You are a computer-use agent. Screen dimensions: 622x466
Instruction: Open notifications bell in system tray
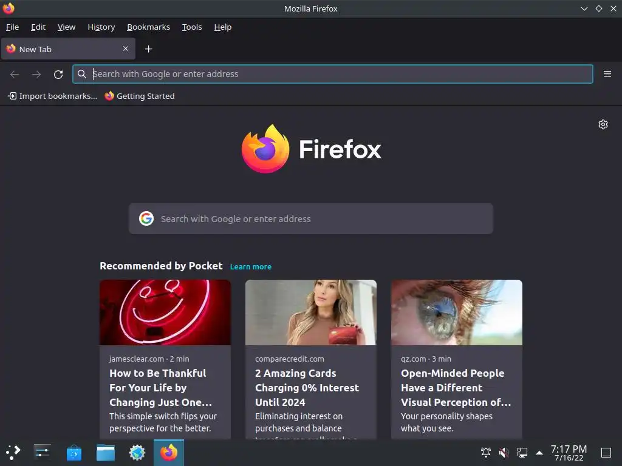pos(485,453)
